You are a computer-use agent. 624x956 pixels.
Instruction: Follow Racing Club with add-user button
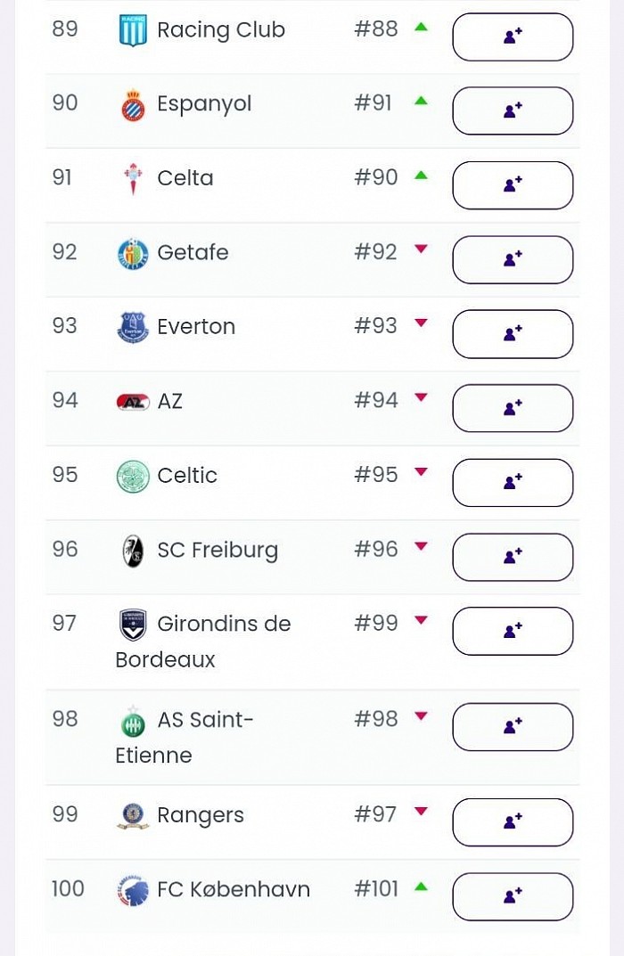(513, 37)
